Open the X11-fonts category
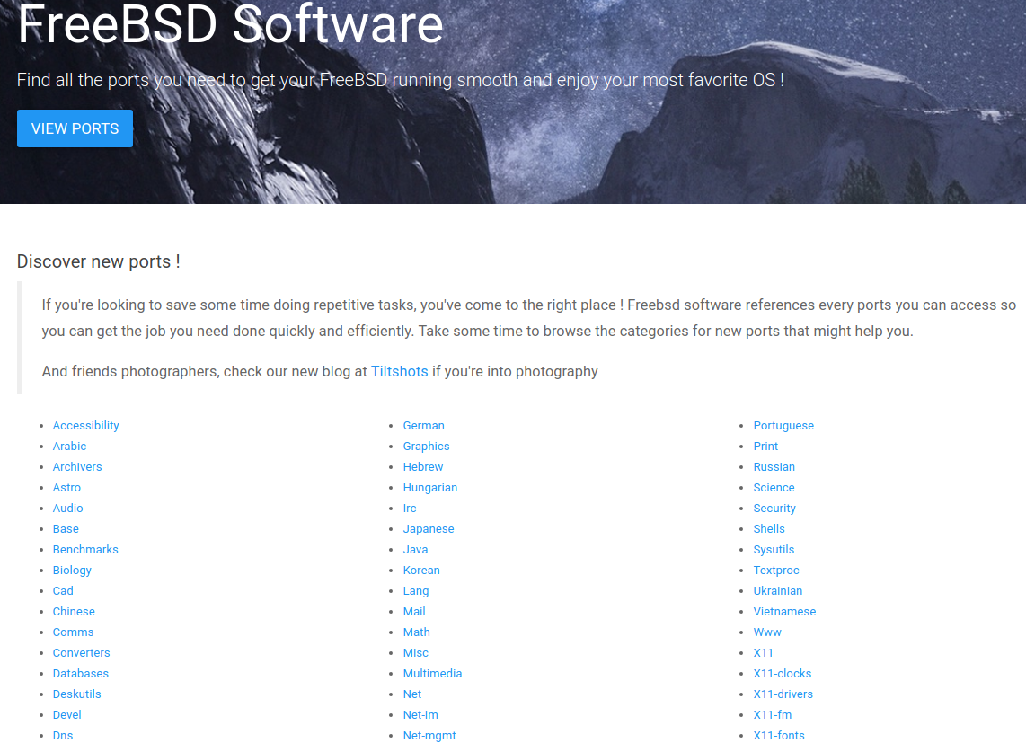 (x=779, y=736)
